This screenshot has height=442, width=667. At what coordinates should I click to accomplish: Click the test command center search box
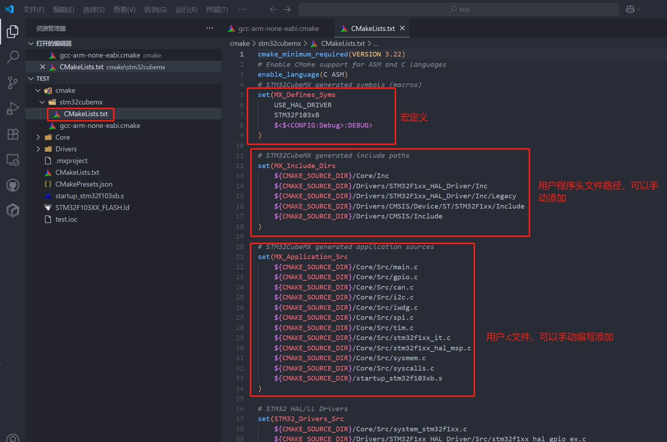coord(458,10)
